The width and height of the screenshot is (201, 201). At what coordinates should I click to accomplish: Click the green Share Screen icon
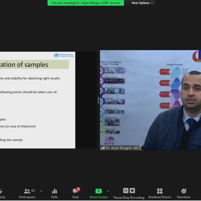pos(98,191)
